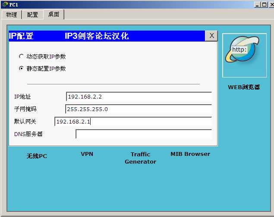Click the DNS服务器 input field
Viewport: 274px width, 217px height.
(144, 134)
